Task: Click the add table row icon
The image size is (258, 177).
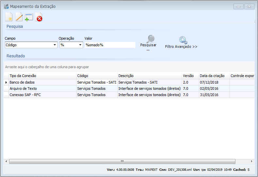Action: click(29, 17)
